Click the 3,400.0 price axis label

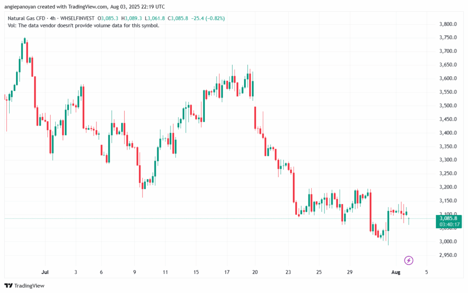point(448,133)
